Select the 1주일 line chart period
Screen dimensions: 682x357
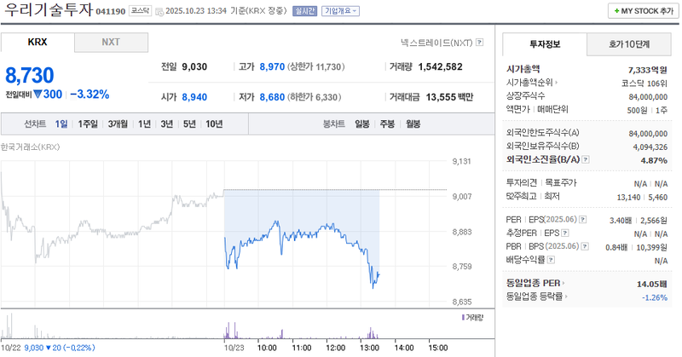pyautogui.click(x=88, y=124)
